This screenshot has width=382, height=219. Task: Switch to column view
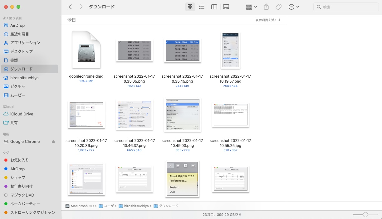[214, 7]
